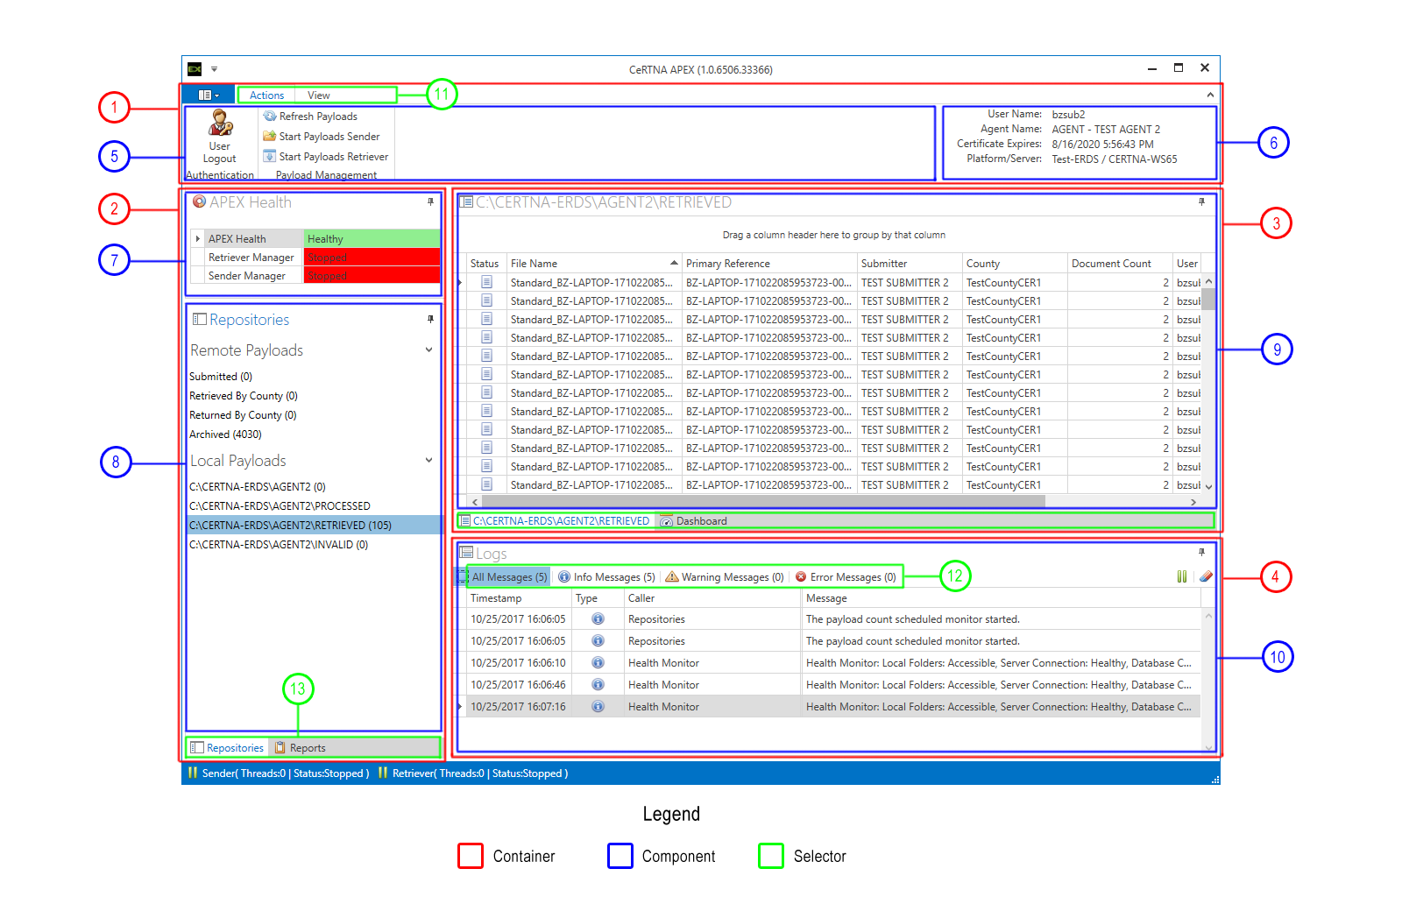
Task: Clear logs using the eraser icon
Action: [1206, 576]
